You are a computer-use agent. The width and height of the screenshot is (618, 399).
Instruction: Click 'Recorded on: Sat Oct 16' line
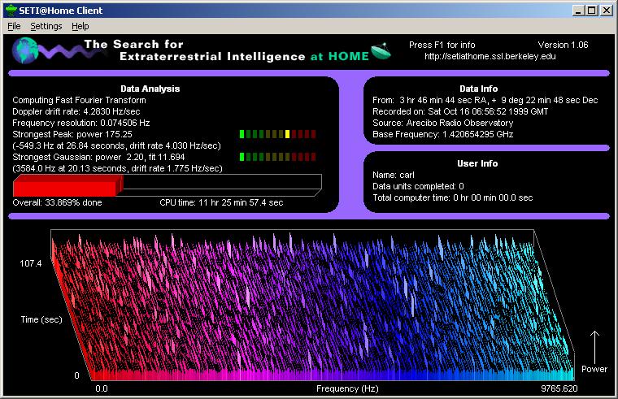point(460,112)
